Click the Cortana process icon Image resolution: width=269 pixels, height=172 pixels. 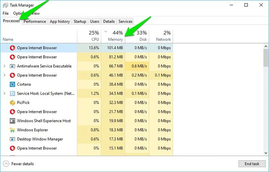(x=12, y=84)
